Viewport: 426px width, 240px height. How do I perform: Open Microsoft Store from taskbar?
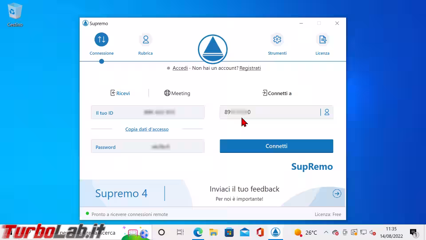tap(229, 232)
